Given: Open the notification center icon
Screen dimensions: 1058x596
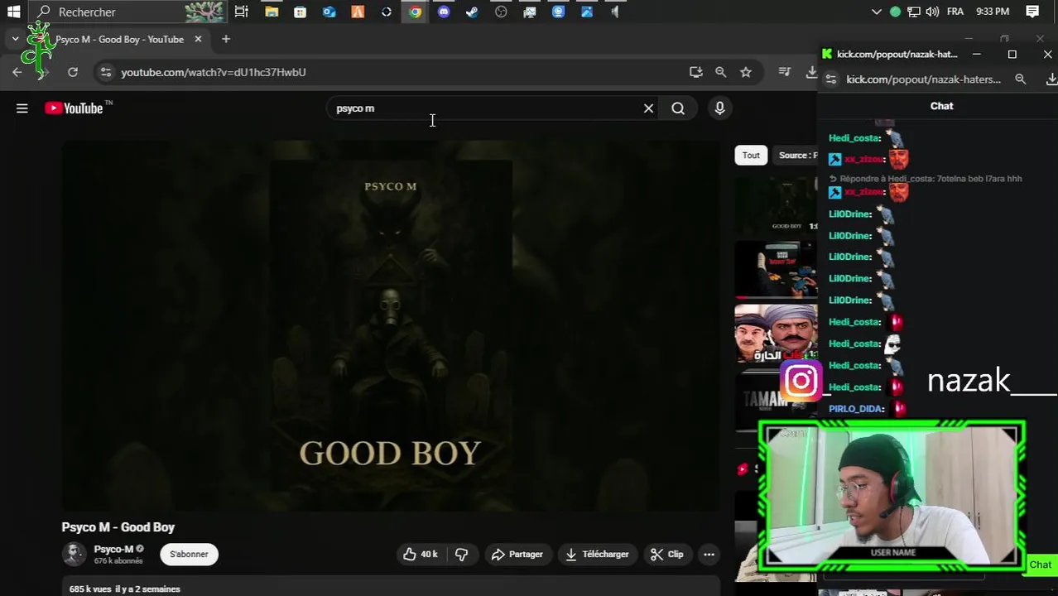Looking at the screenshot, I should click(x=1032, y=12).
